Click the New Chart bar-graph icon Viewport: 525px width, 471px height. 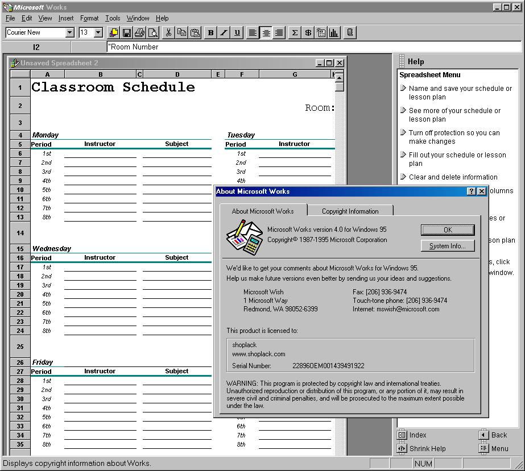pos(334,32)
